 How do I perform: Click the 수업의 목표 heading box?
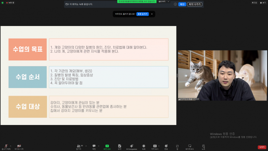pyautogui.click(x=28, y=49)
